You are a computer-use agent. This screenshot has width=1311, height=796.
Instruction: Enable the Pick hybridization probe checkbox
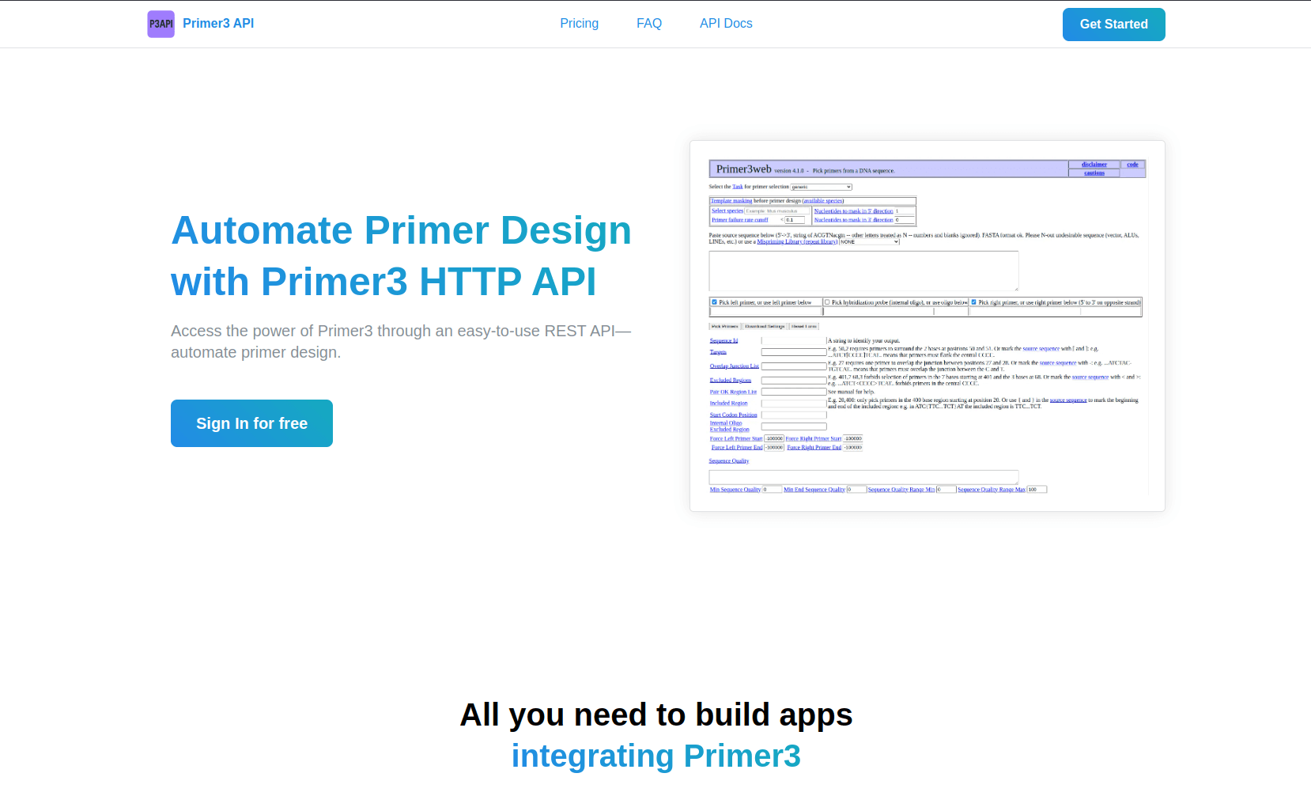pyautogui.click(x=827, y=301)
